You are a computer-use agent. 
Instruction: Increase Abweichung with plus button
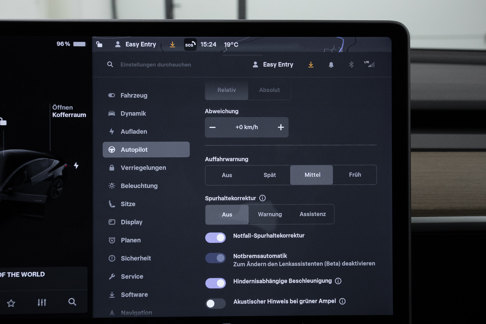281,127
